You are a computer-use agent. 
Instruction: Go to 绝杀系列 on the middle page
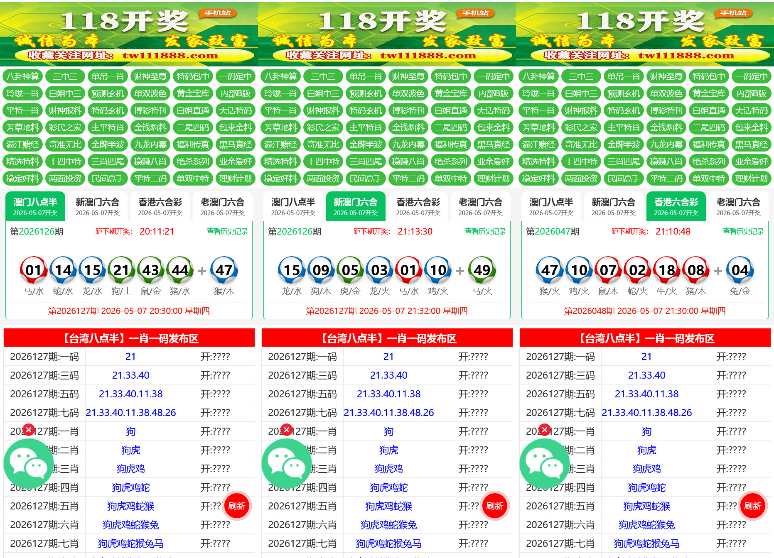point(451,162)
